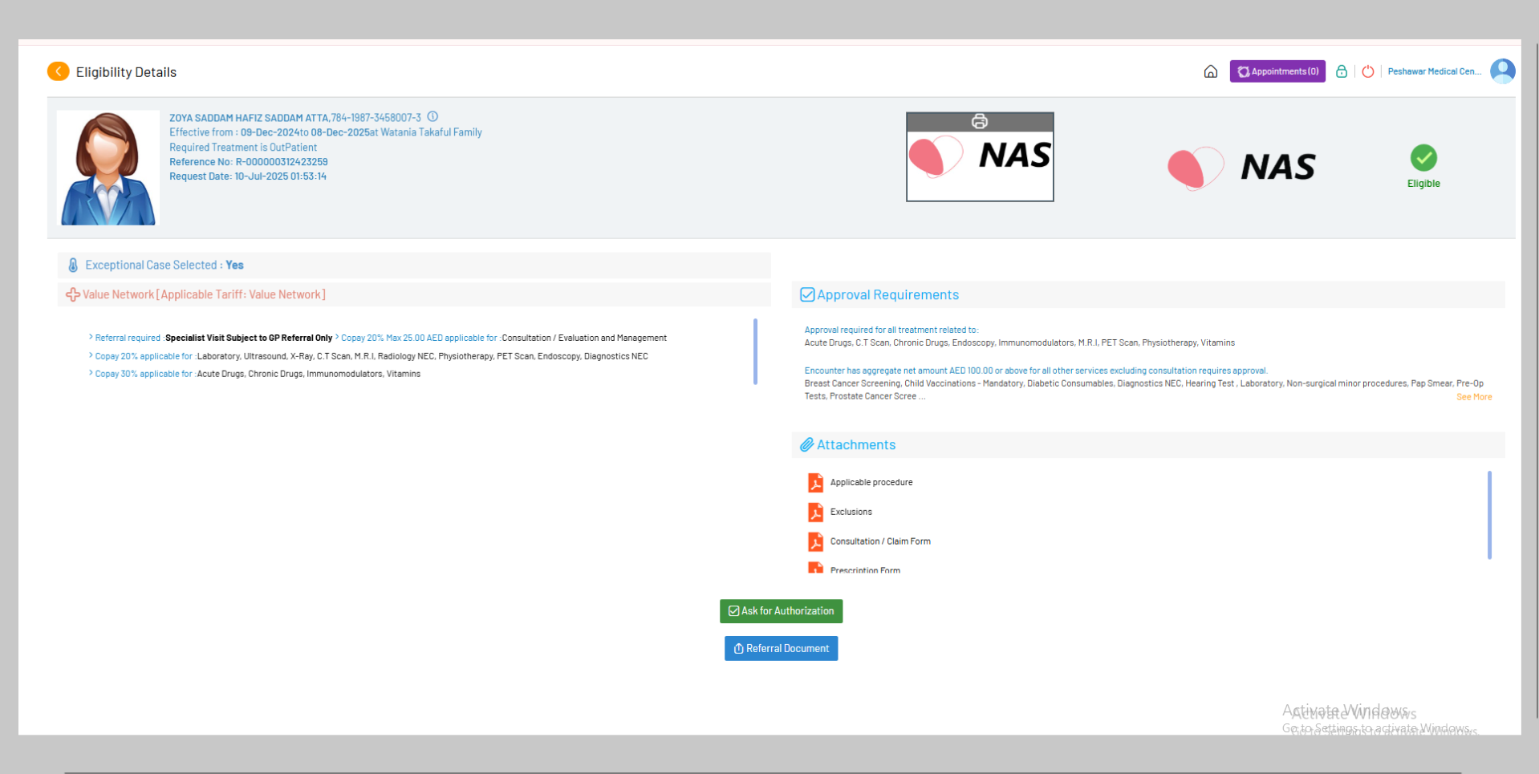Open the NAS insurance card thumbnail
This screenshot has width=1539, height=774.
(980, 157)
